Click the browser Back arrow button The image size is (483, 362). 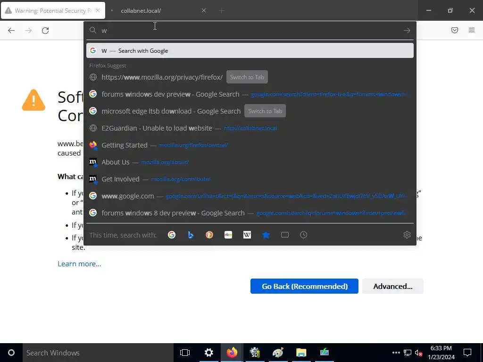coord(11,31)
